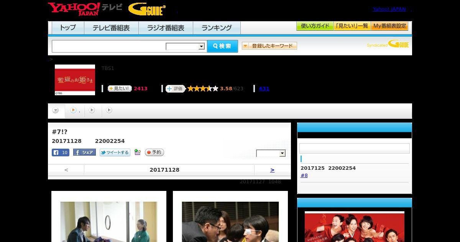Image resolution: width=460 pixels, height=242 pixels.
Task: Click the calendar add icon
Action: pyautogui.click(x=138, y=152)
